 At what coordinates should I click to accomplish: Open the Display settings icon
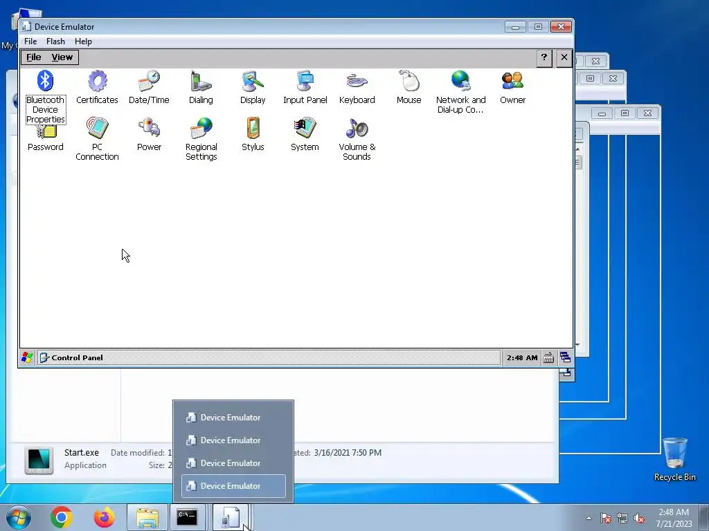pyautogui.click(x=253, y=88)
